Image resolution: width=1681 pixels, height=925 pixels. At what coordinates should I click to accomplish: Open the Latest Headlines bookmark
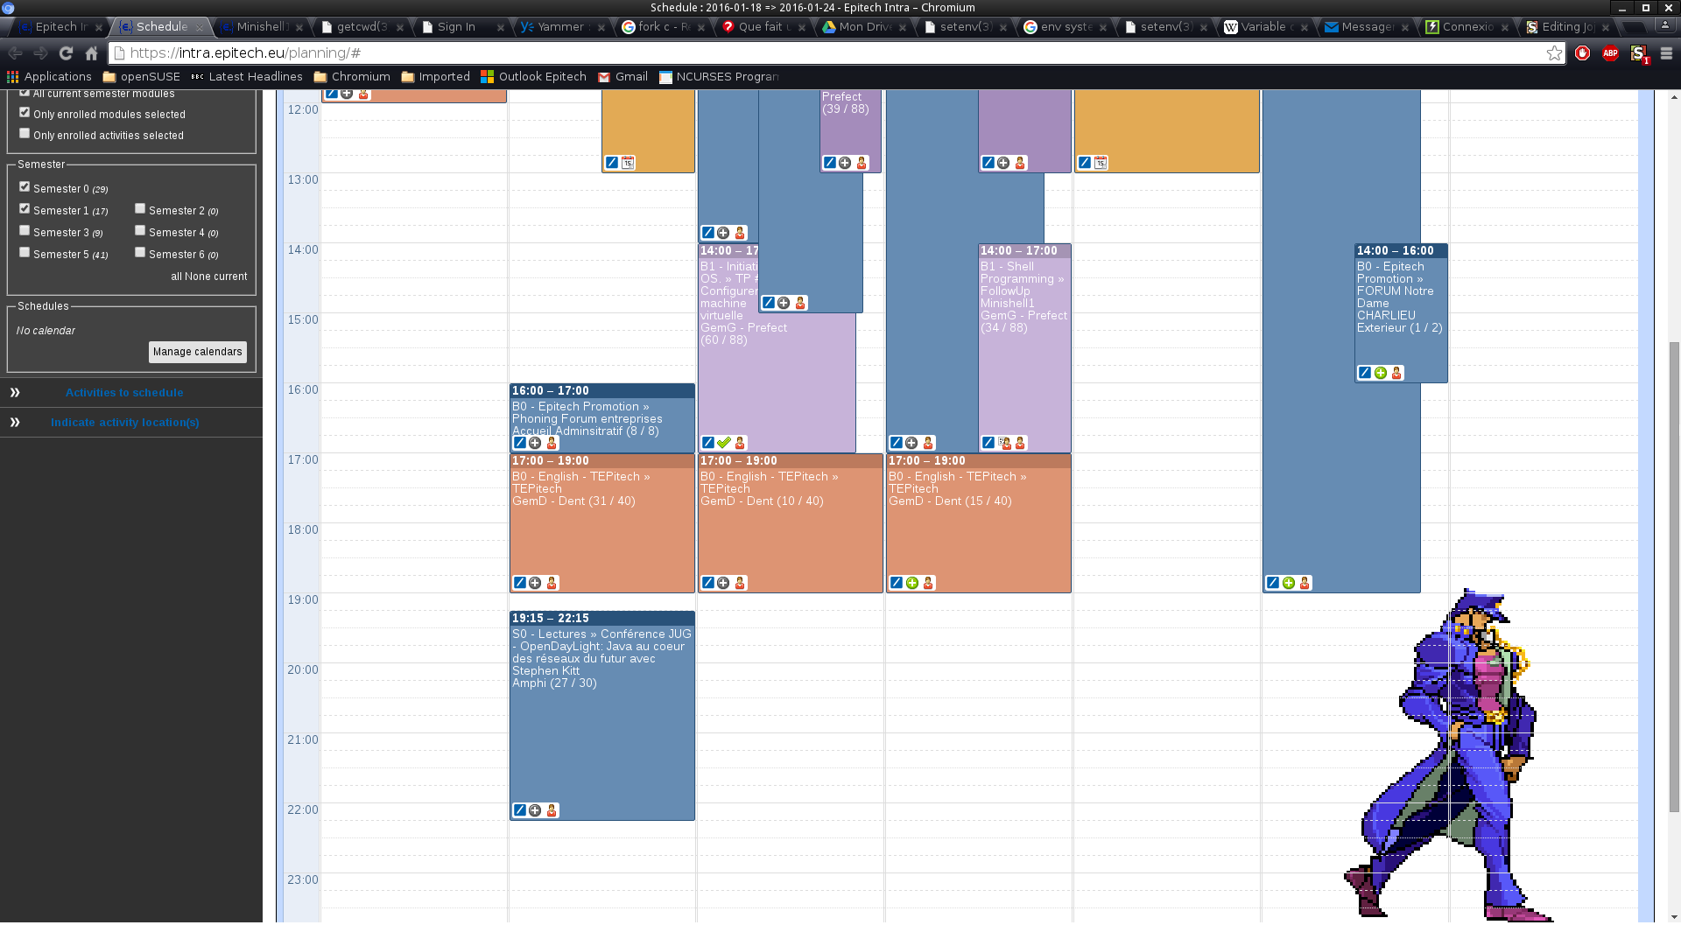click(247, 77)
